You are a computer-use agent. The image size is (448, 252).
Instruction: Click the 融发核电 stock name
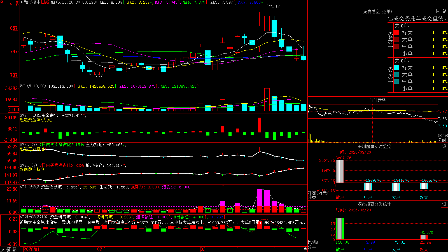32,2
